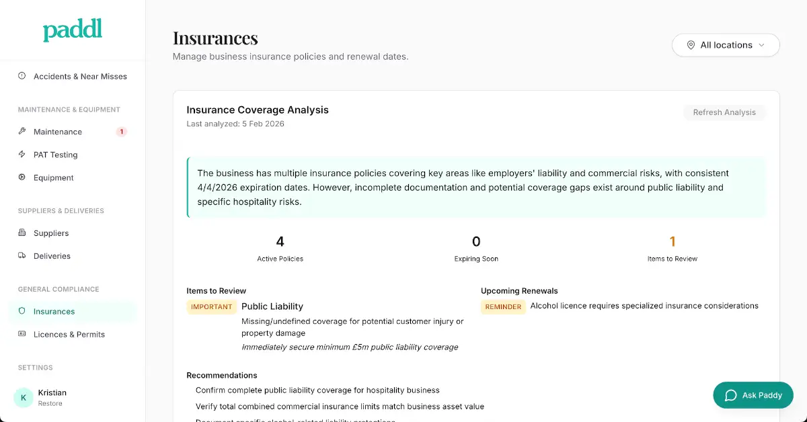807x422 pixels.
Task: Expand the All locations chevron arrow
Action: point(761,45)
